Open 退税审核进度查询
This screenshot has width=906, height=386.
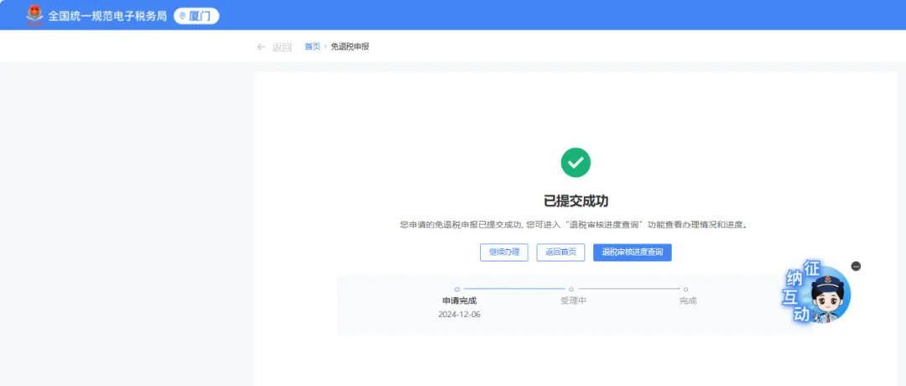tap(633, 253)
